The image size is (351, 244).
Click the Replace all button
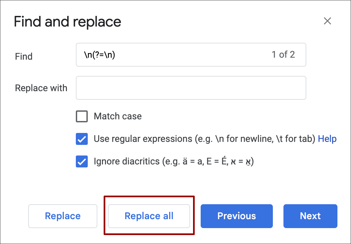(149, 216)
